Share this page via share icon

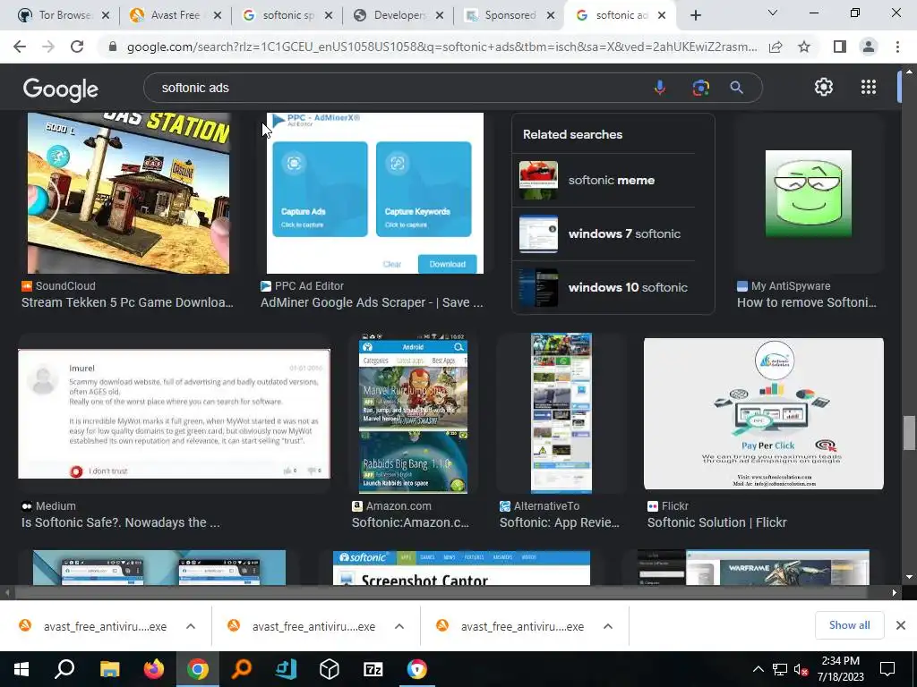tap(776, 47)
